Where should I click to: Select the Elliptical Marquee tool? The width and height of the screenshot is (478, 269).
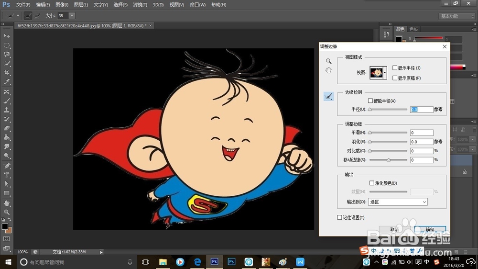point(6,45)
